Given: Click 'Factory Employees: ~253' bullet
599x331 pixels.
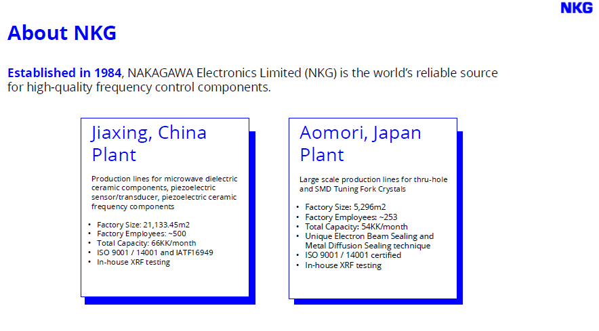Looking at the screenshot, I should point(351,217).
